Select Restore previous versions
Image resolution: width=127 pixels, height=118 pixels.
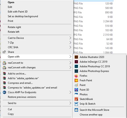[x=22, y=97]
